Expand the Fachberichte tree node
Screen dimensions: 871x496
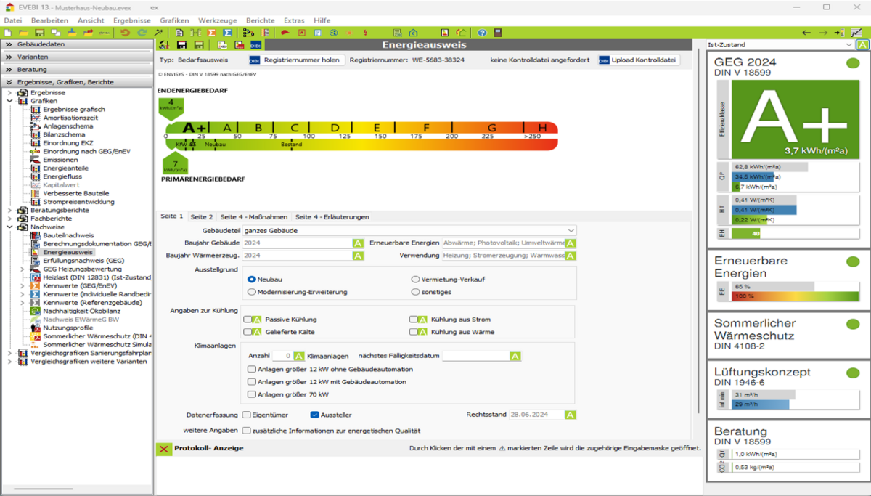[x=9, y=218]
